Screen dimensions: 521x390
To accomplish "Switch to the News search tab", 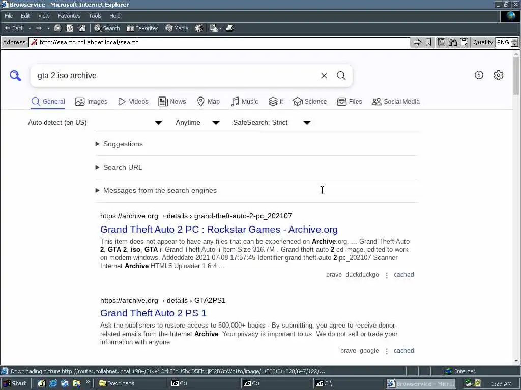I will click(x=172, y=102).
